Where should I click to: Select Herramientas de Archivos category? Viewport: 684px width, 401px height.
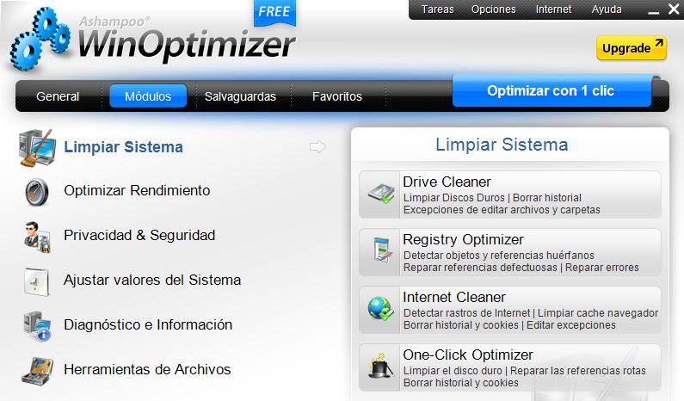click(x=147, y=369)
